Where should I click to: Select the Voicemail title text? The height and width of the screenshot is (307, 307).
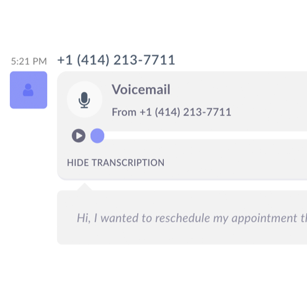pyautogui.click(x=141, y=90)
